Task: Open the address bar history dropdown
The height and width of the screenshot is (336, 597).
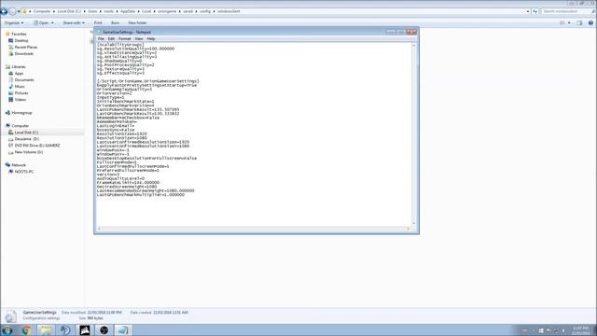Action: pyautogui.click(x=528, y=11)
